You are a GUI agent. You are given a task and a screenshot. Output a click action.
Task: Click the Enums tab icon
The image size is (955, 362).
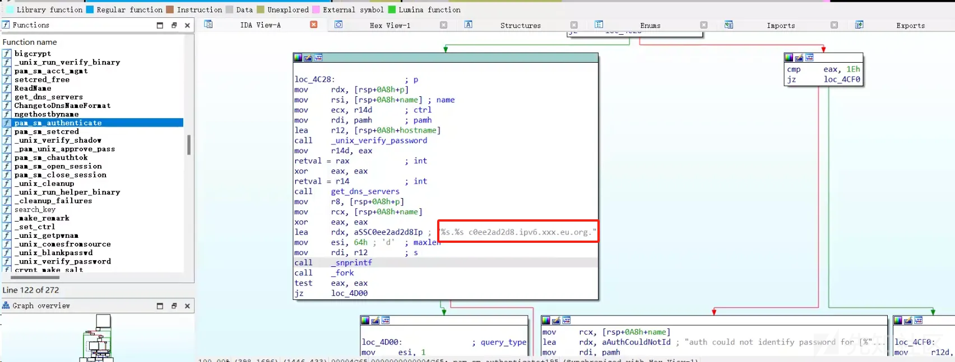coord(599,25)
